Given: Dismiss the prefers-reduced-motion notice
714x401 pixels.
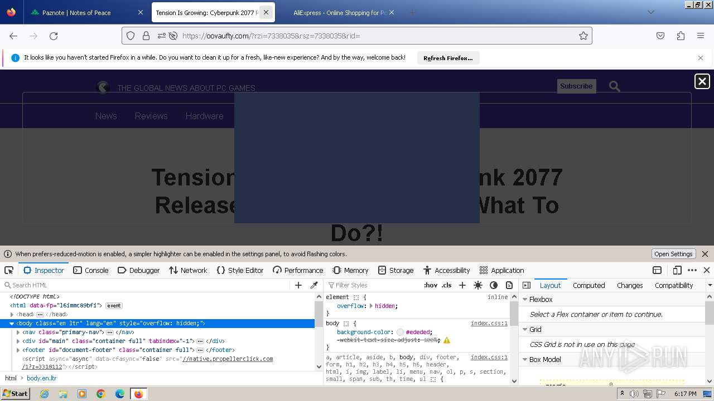Looking at the screenshot, I should pyautogui.click(x=705, y=254).
